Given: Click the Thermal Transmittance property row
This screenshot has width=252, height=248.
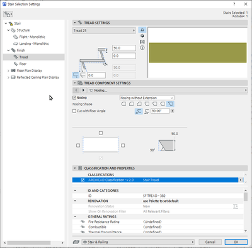Looking at the screenshot, I should (x=158, y=232).
